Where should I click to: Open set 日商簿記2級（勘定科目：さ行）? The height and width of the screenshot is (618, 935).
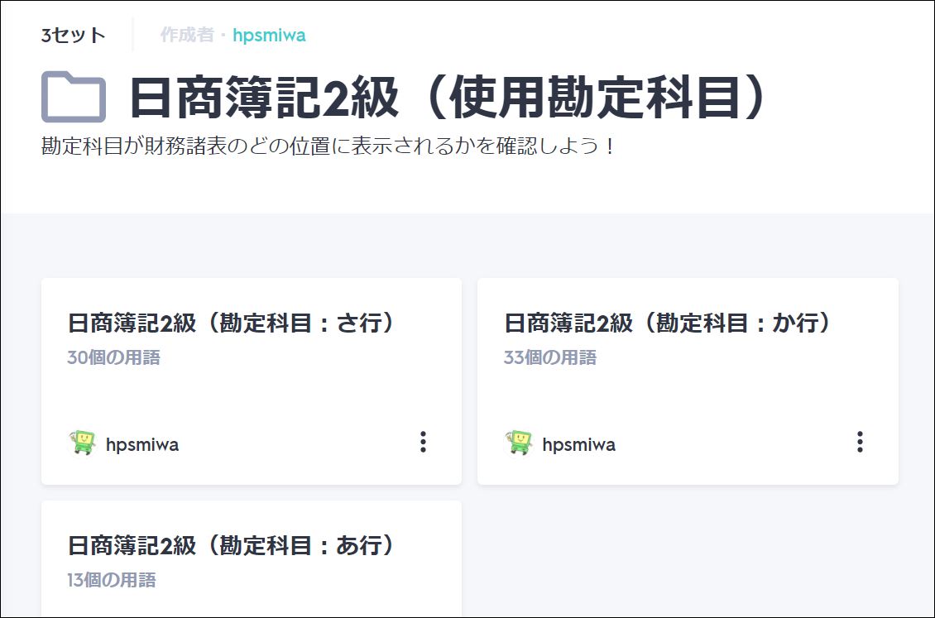point(231,323)
